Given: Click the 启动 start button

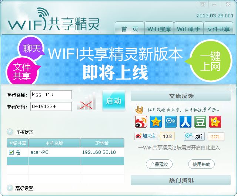Looking at the screenshot, I should 114,101.
